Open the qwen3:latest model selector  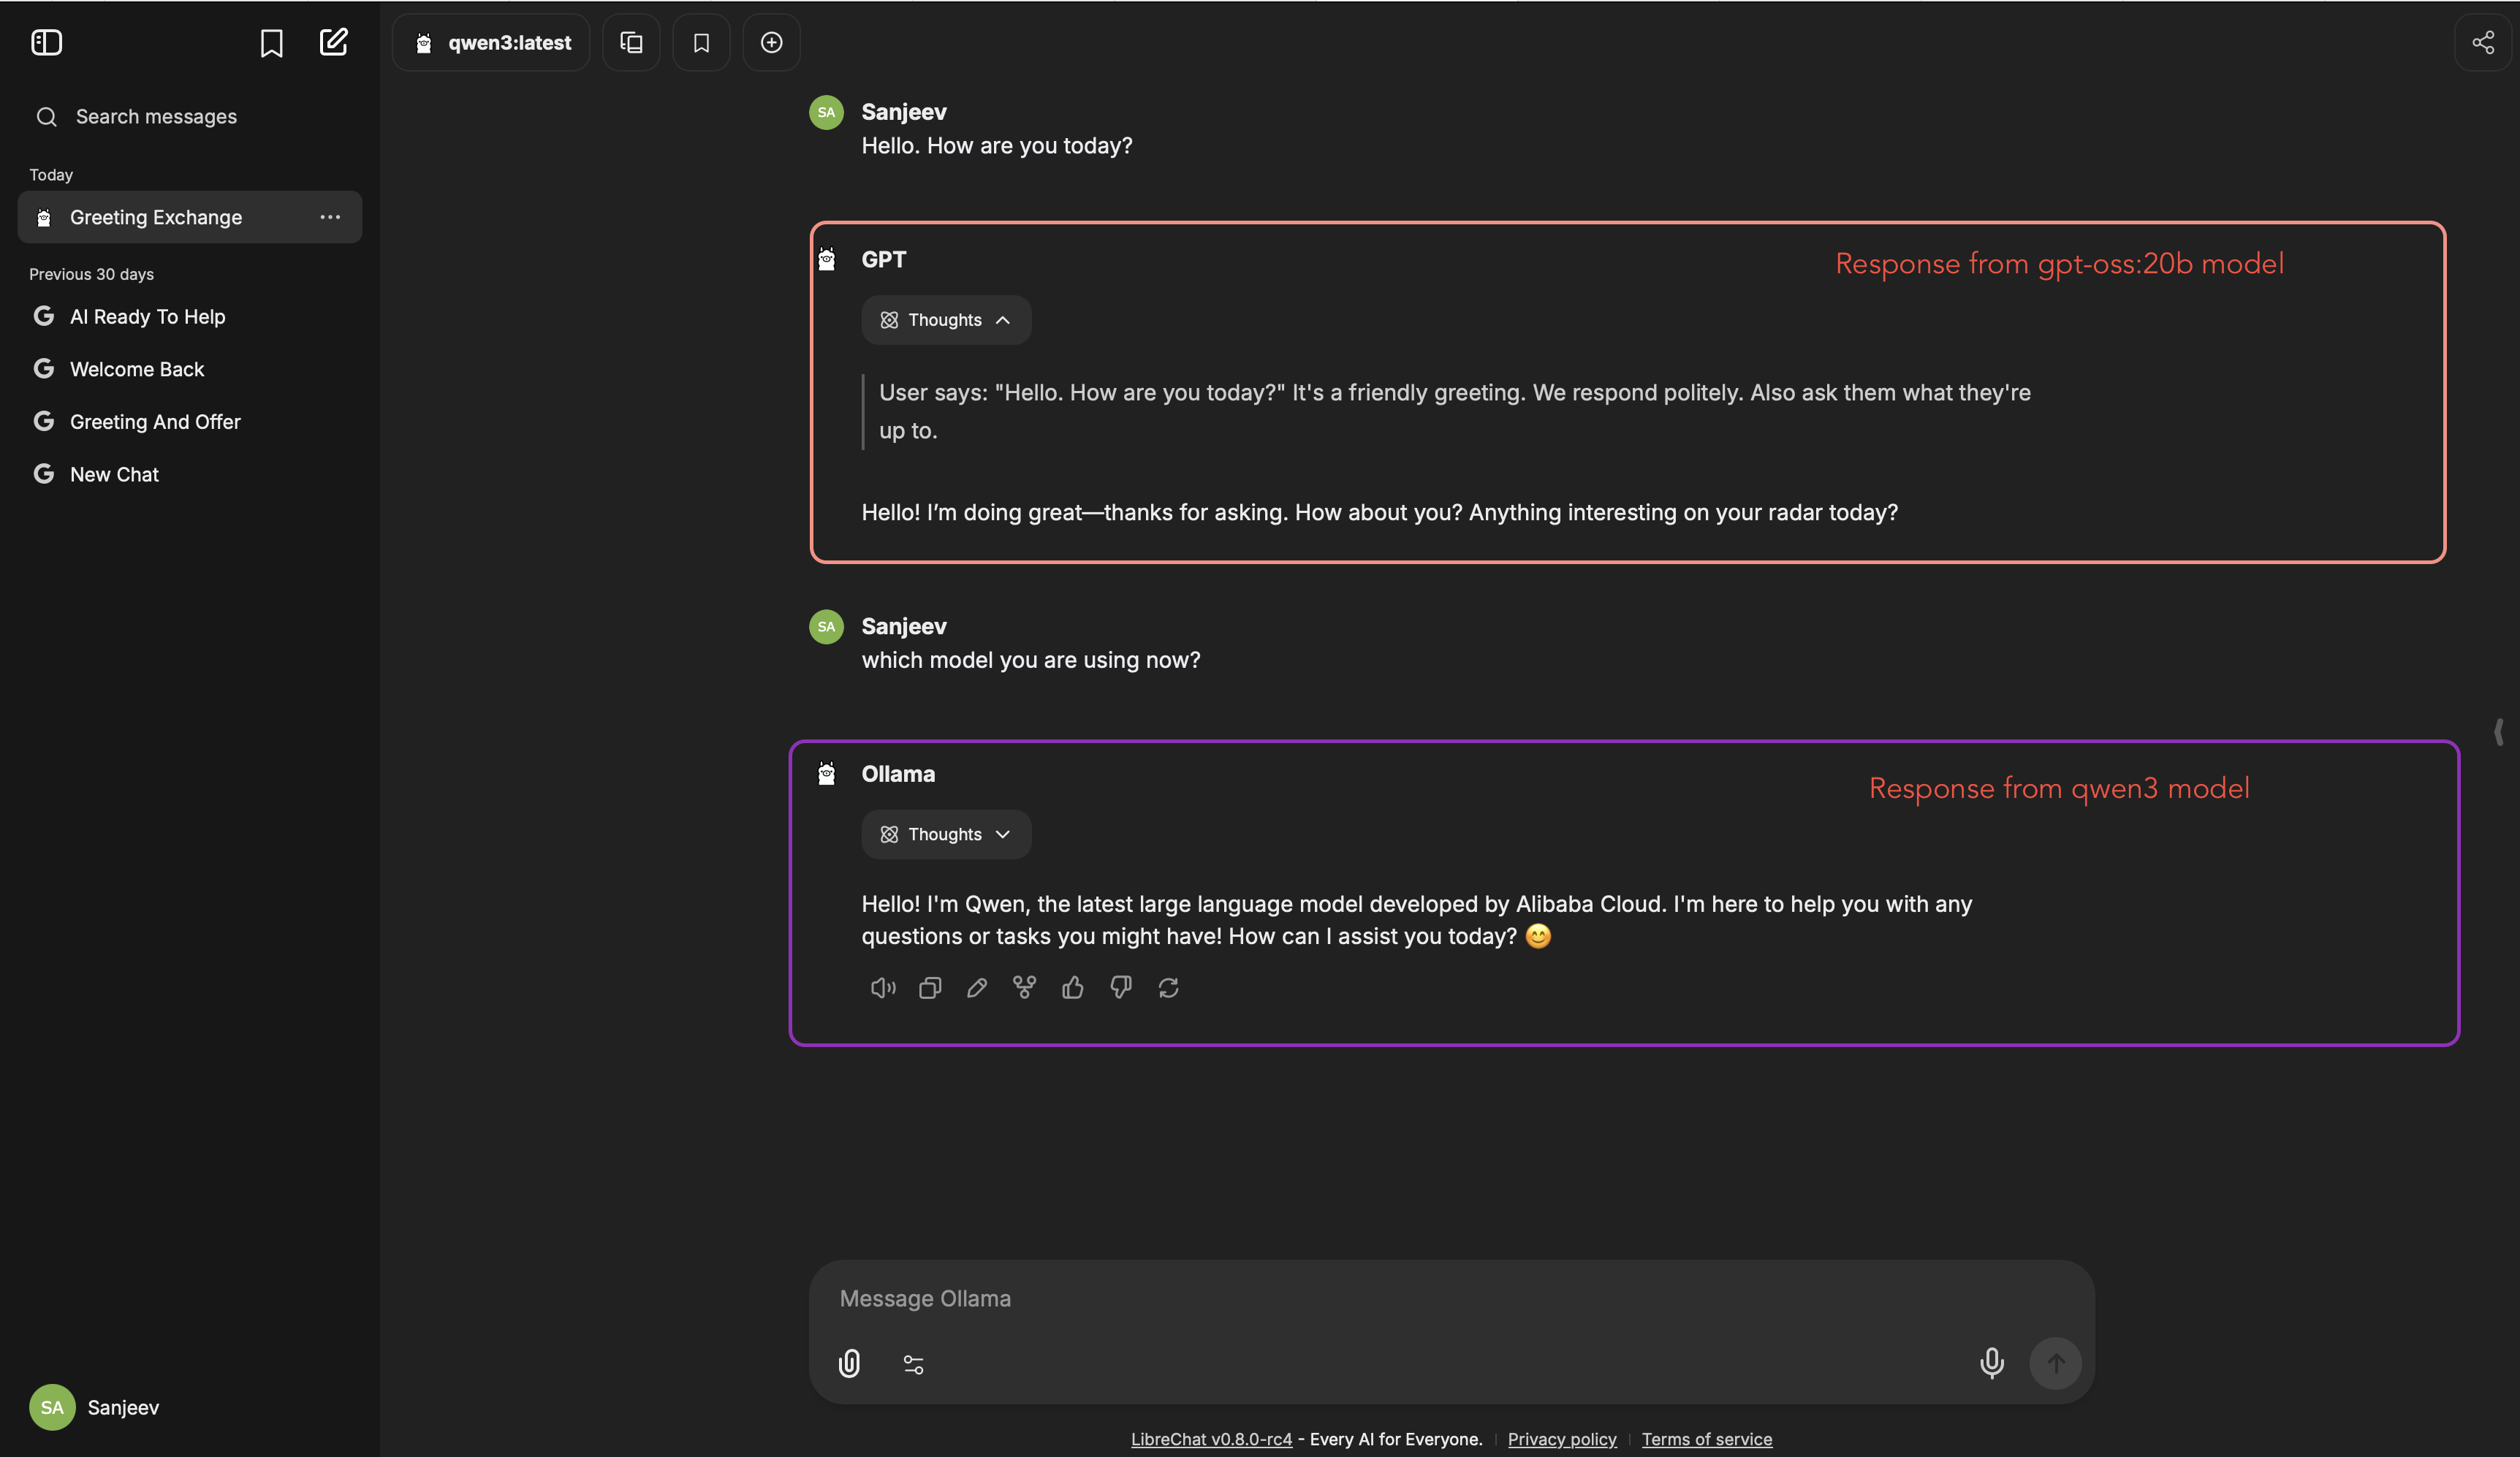pyautogui.click(x=491, y=42)
